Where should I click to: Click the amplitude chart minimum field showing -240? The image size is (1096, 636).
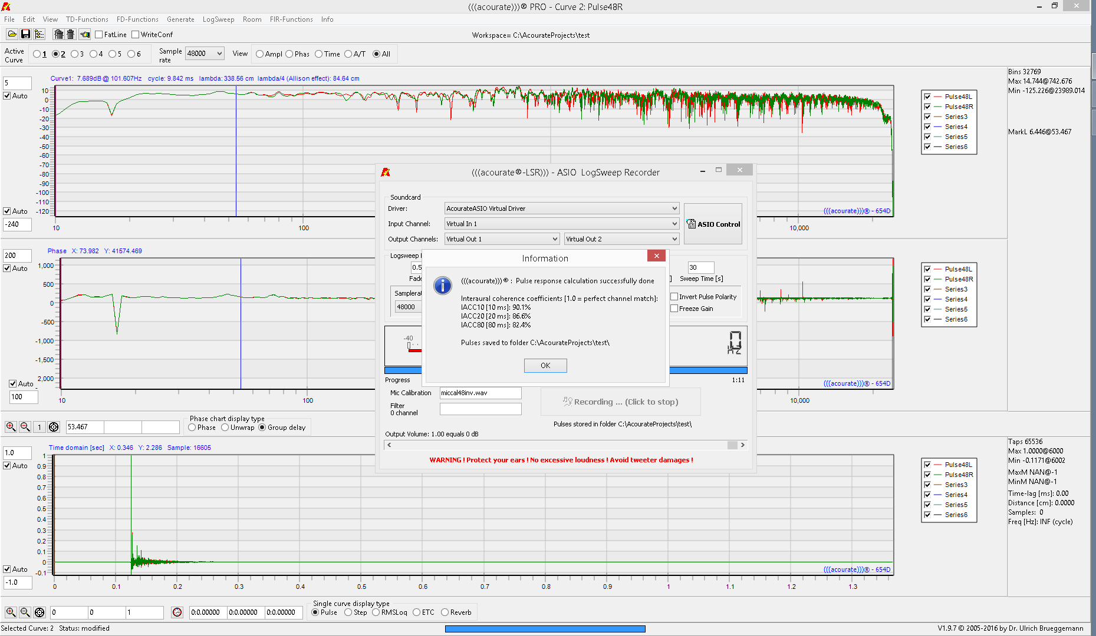(17, 224)
